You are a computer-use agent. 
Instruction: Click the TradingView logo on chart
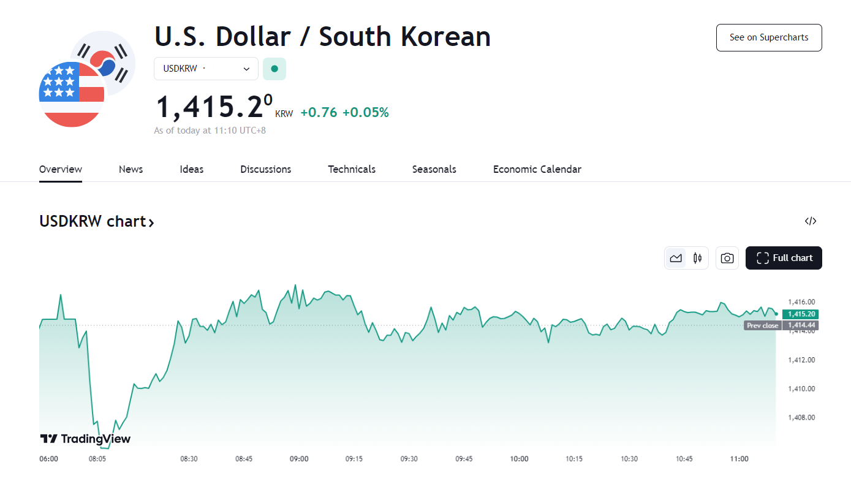click(85, 439)
